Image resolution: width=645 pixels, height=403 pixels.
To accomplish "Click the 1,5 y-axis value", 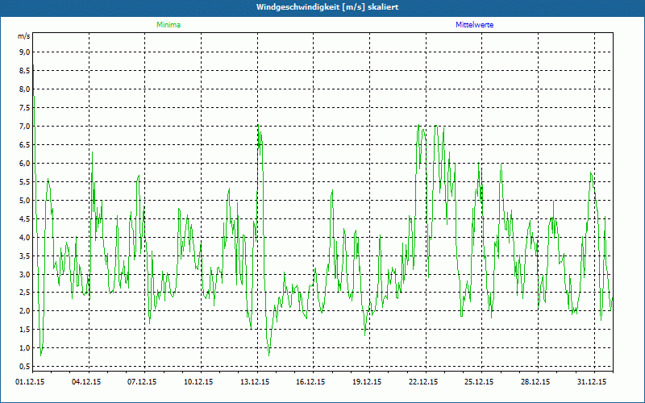I will pos(25,330).
